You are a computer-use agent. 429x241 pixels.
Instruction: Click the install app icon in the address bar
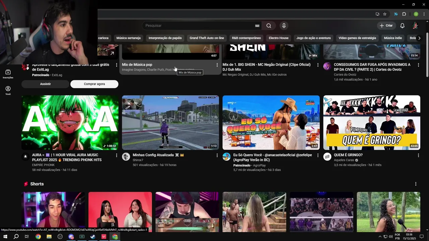tap(377, 14)
